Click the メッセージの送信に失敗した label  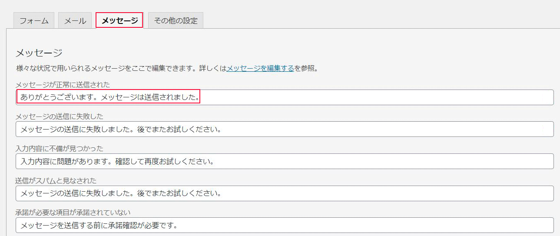(x=59, y=116)
